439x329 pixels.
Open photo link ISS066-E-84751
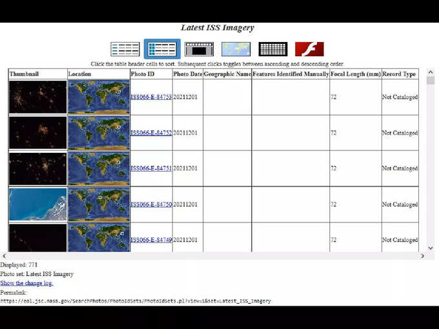pyautogui.click(x=151, y=168)
